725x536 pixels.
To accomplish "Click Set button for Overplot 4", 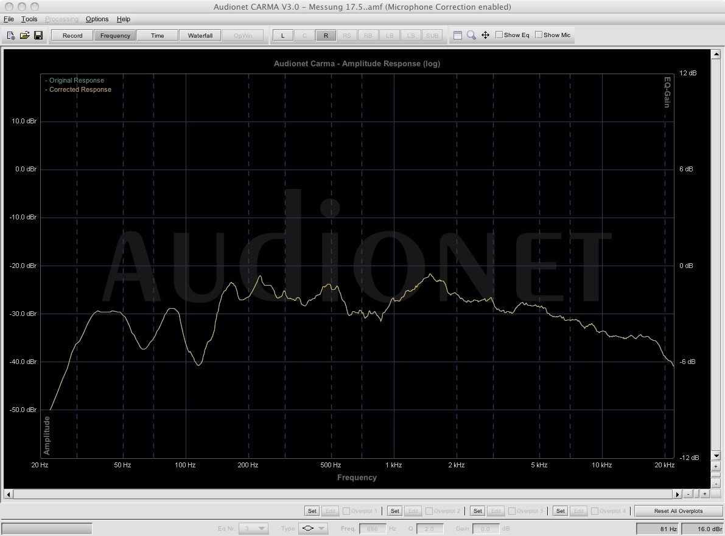I will [561, 511].
